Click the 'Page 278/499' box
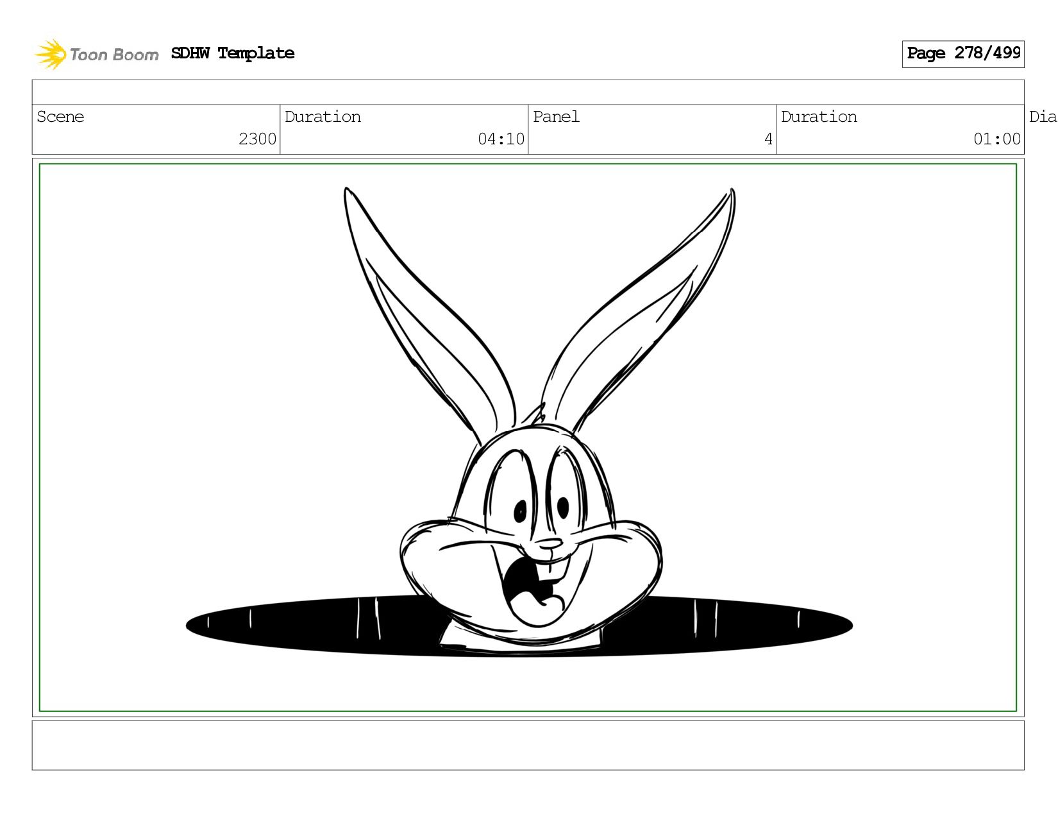This screenshot has height=818, width=1058. (x=963, y=54)
